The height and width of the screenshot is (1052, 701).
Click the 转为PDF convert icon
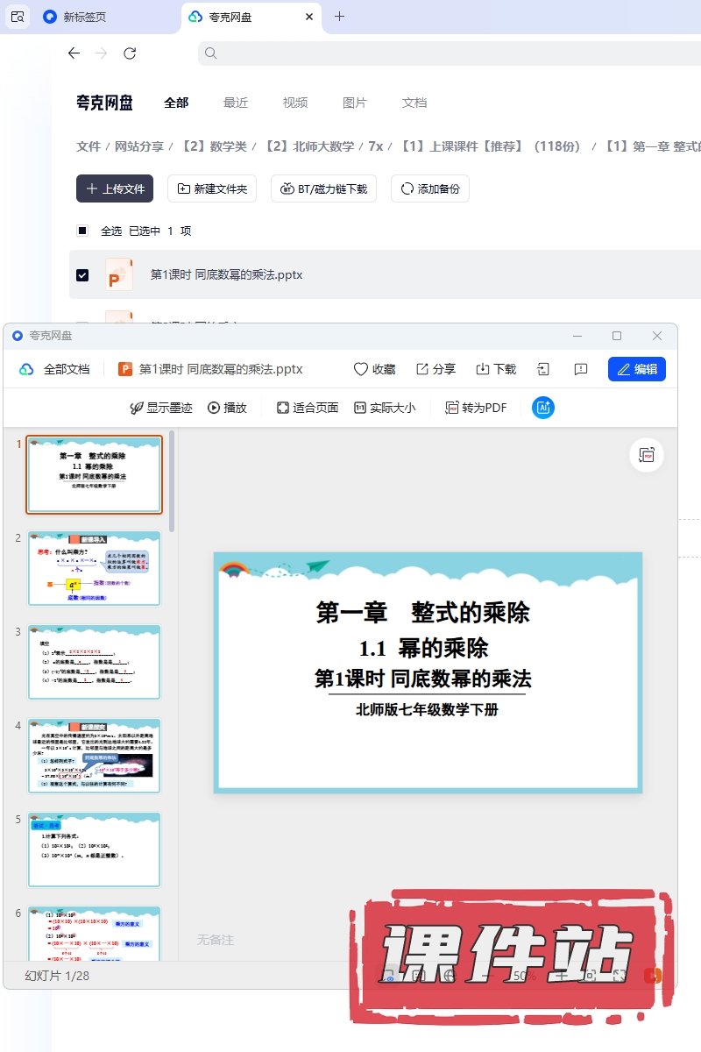(x=452, y=408)
